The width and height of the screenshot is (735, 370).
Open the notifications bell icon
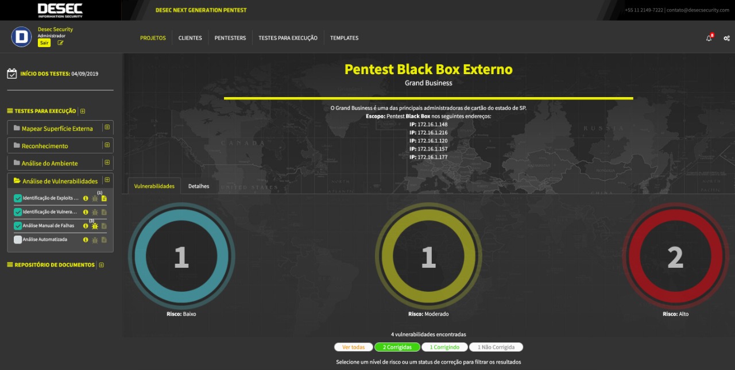pos(709,38)
